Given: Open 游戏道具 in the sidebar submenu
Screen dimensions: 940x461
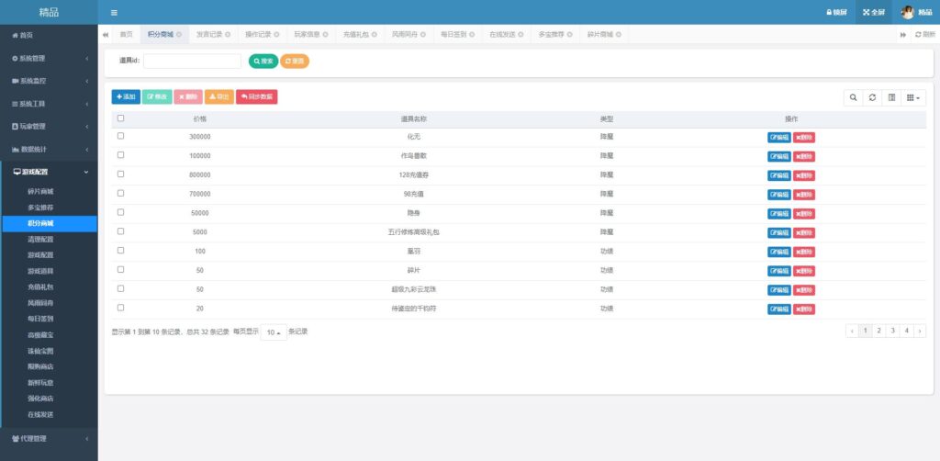Looking at the screenshot, I should (40, 271).
